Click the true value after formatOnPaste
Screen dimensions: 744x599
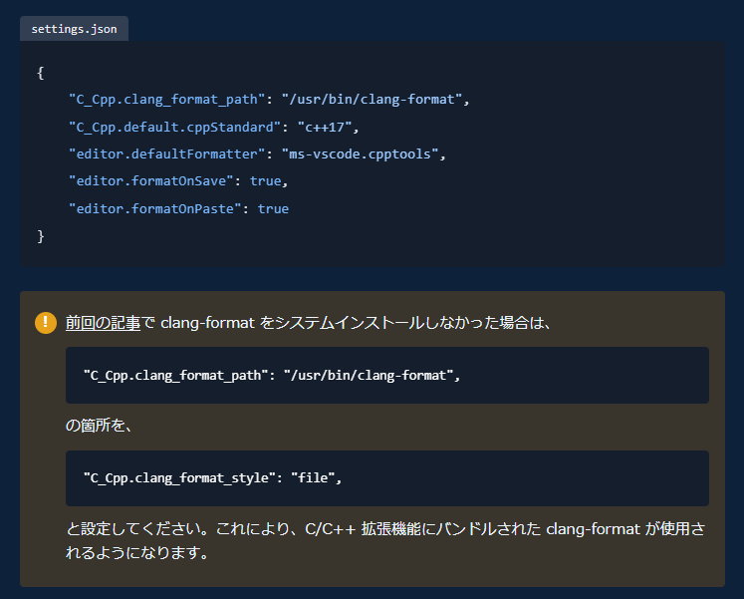273,208
